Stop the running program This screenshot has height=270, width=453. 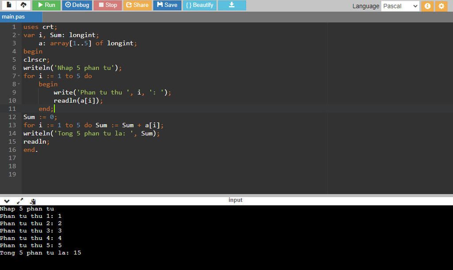[x=107, y=5]
